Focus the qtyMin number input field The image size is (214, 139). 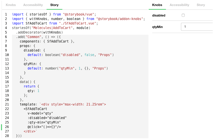tap(197, 27)
